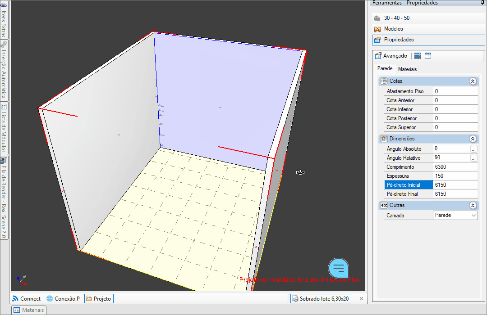Edit the Cota Superior value
This screenshot has width=487, height=315.
pyautogui.click(x=455, y=127)
